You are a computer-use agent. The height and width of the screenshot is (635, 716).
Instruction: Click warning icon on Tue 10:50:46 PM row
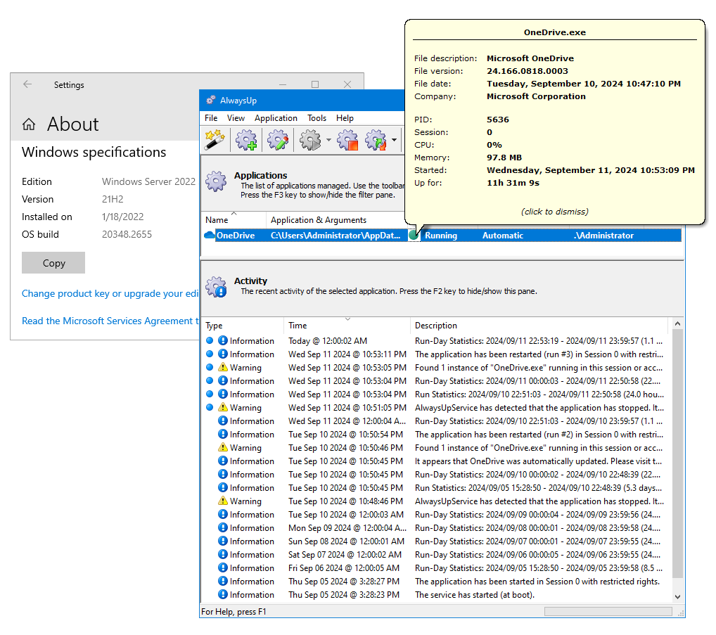tap(223, 447)
